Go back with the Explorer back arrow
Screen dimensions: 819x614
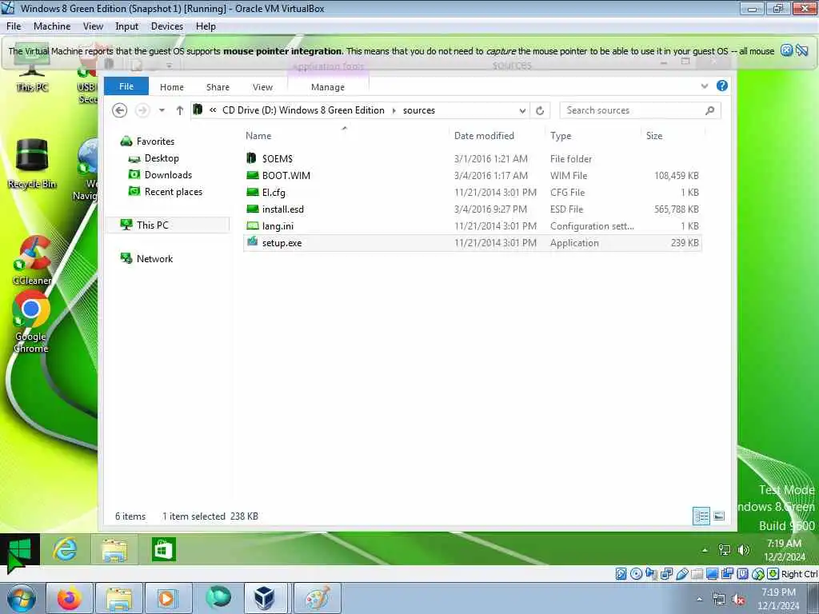tap(120, 110)
